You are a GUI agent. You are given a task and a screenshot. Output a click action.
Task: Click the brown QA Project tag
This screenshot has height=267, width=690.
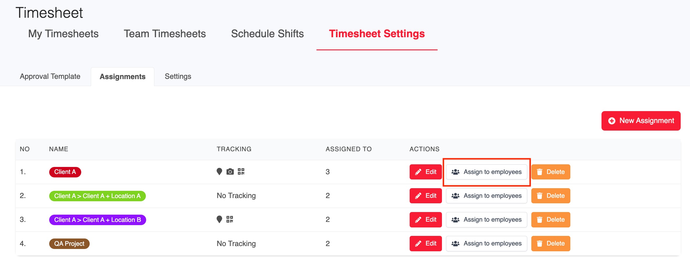pyautogui.click(x=69, y=244)
